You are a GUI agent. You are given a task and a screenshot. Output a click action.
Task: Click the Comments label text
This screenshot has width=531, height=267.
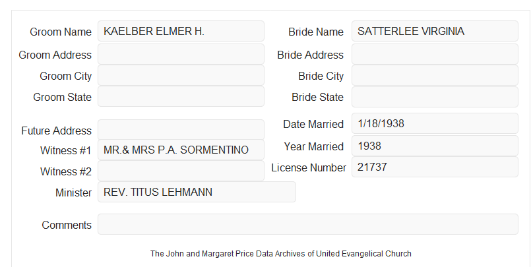[67, 225]
